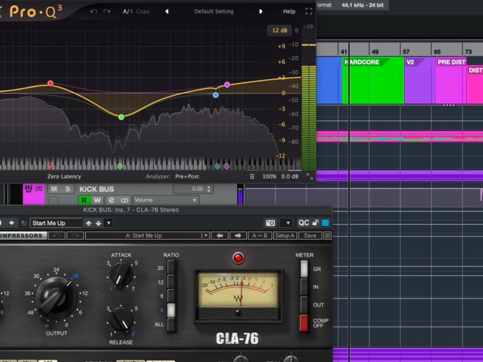Image resolution: width=483 pixels, height=362 pixels.
Task: Click the lock icon beside QC
Action: (x=315, y=223)
